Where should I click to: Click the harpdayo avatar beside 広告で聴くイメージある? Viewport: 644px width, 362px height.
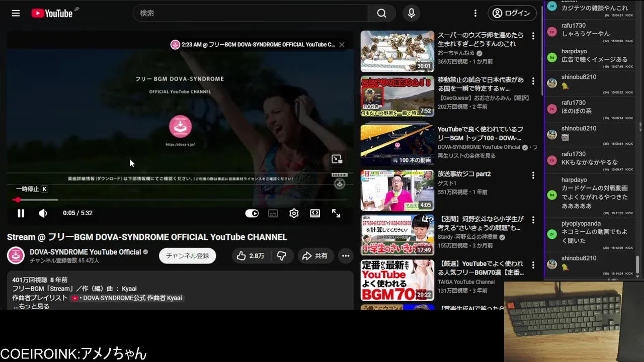(x=552, y=57)
